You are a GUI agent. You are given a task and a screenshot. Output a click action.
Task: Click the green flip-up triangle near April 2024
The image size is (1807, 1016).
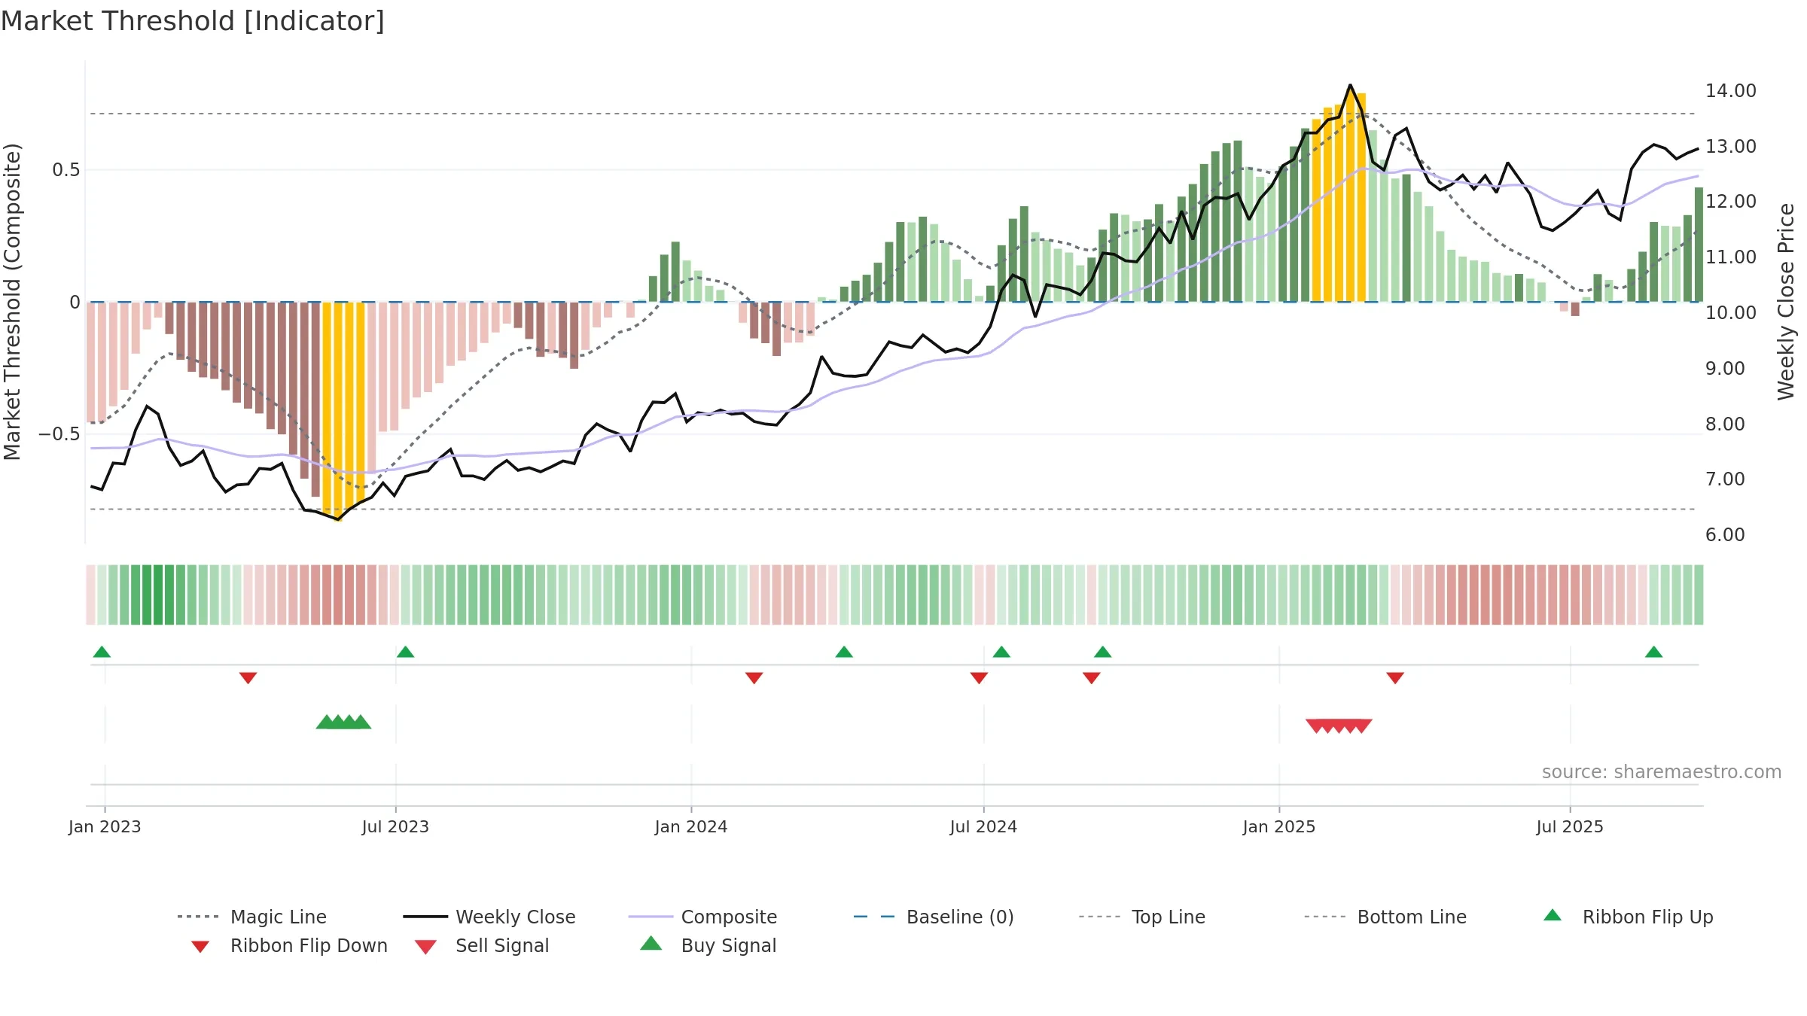click(844, 652)
